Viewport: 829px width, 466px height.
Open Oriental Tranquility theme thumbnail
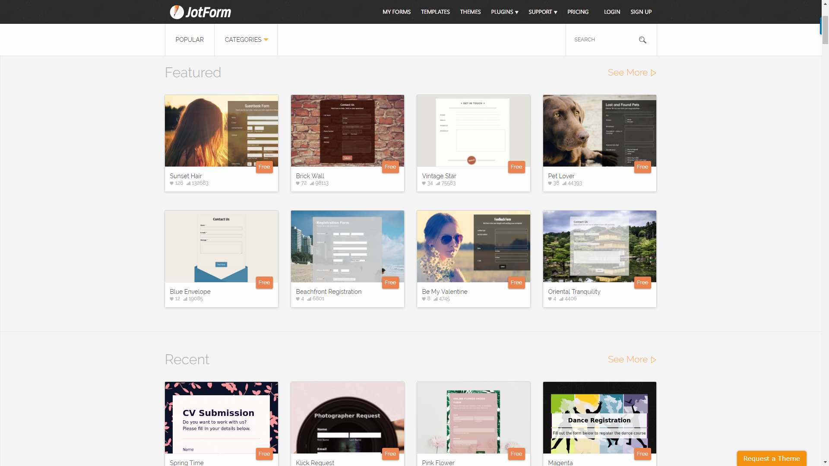[x=600, y=246]
